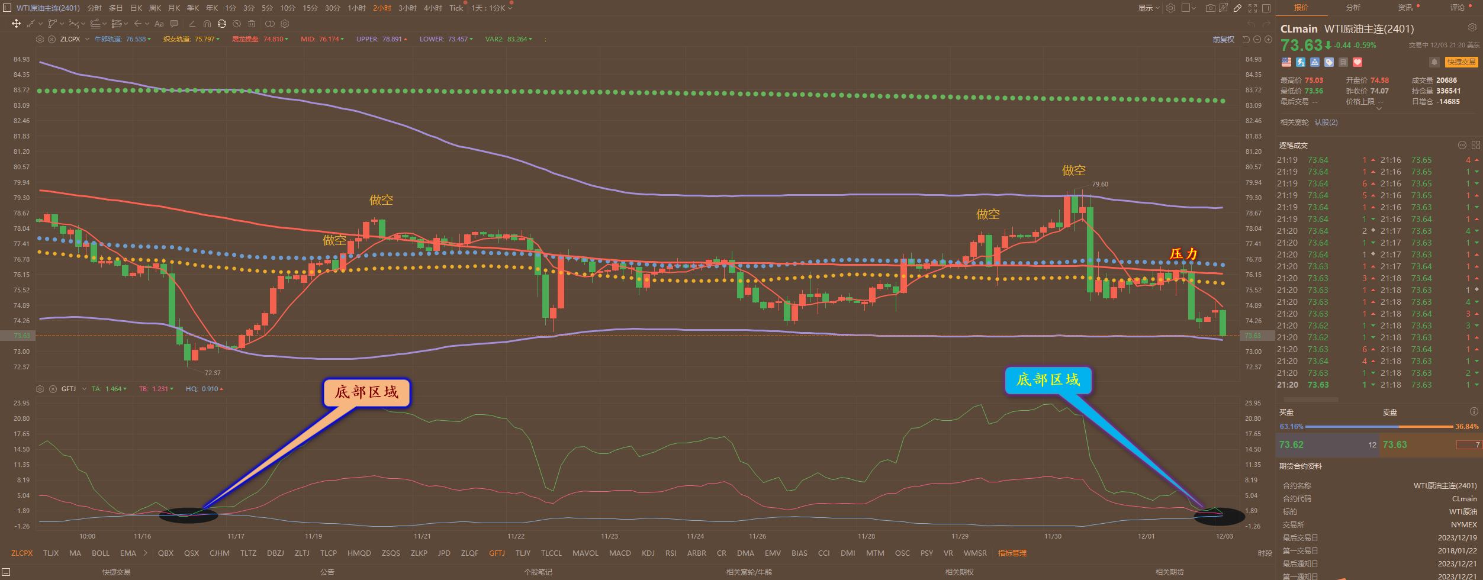Select the MACD indicator
This screenshot has height=580, width=1483.
click(620, 553)
